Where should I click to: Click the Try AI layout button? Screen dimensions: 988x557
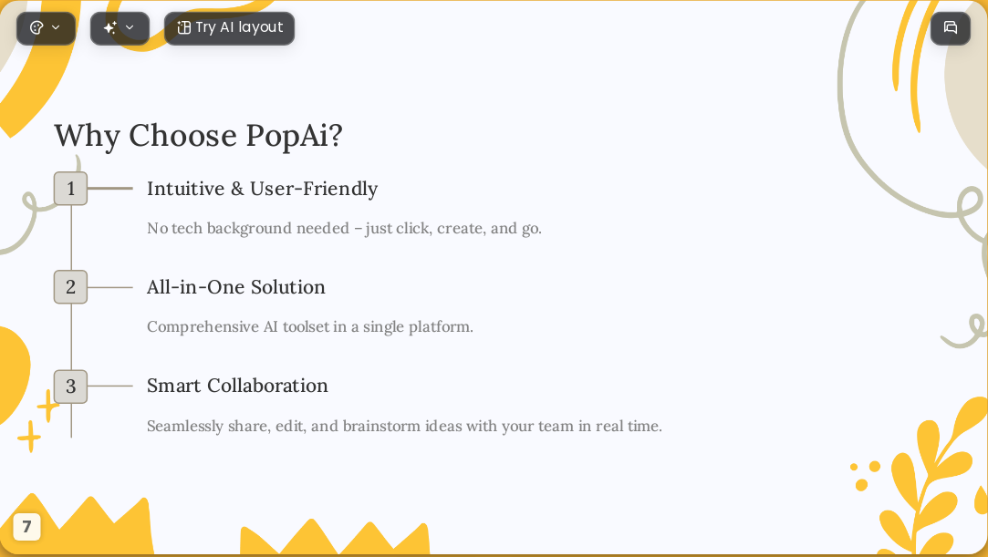[x=229, y=28]
